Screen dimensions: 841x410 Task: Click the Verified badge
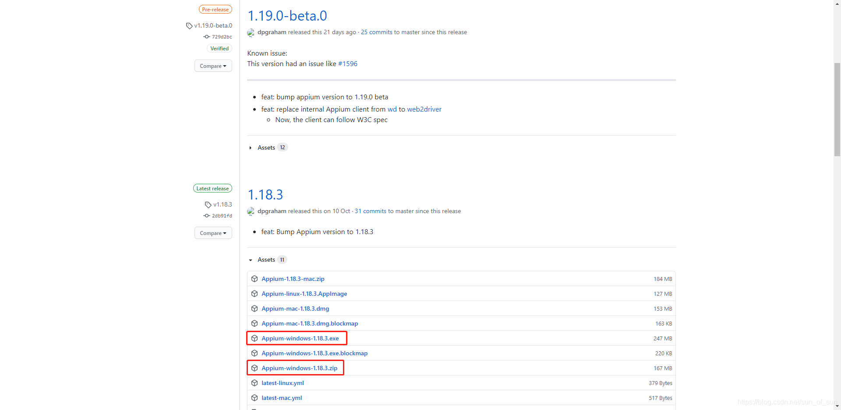[x=219, y=49]
